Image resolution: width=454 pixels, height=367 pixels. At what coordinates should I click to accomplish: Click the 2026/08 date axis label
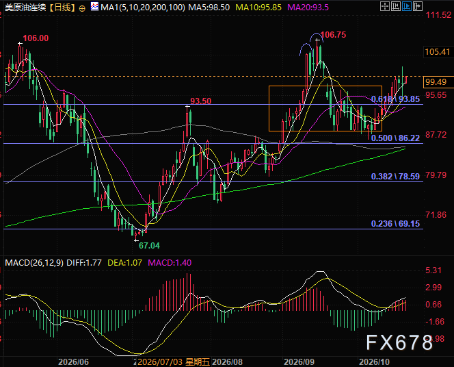pyautogui.click(x=227, y=362)
